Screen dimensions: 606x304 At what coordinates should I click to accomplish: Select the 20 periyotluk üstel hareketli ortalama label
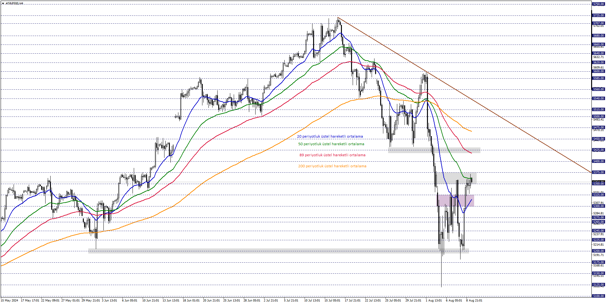tap(330, 137)
